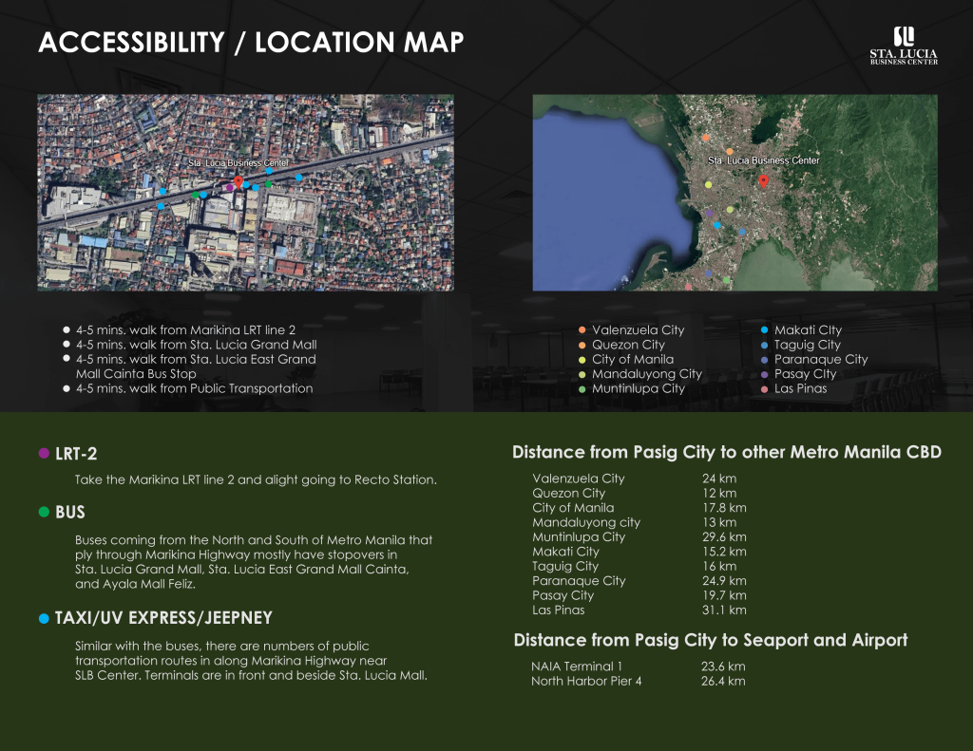Click the 16 km distance value
Screen dimensions: 973x751
[719, 566]
